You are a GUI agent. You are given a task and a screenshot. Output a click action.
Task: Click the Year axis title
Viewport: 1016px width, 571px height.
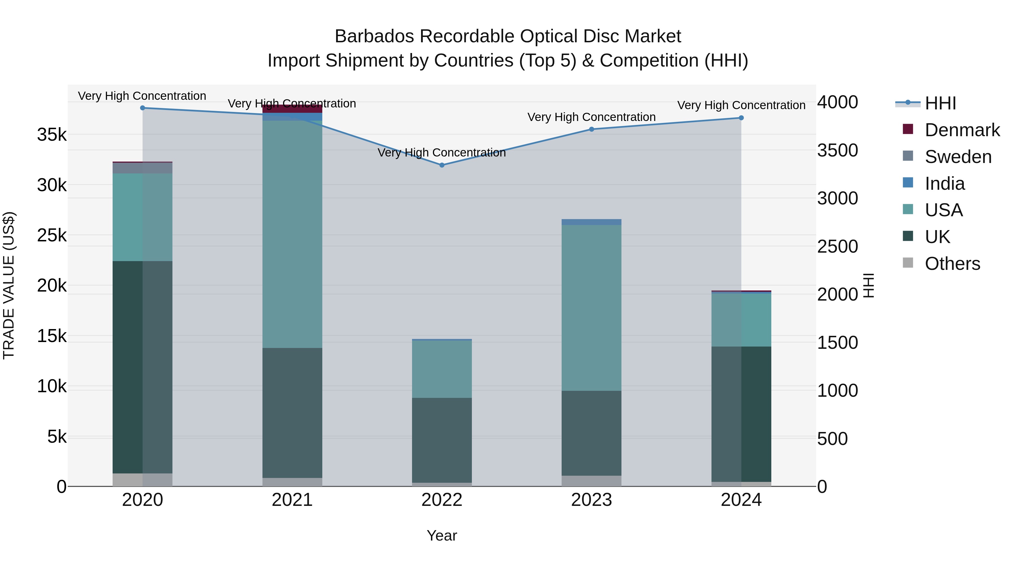click(442, 536)
